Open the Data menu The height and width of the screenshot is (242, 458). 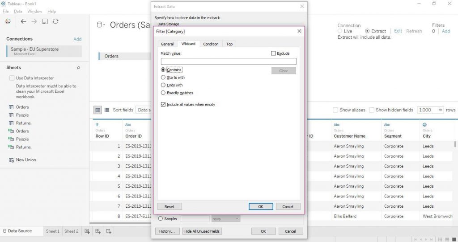[x=18, y=11]
